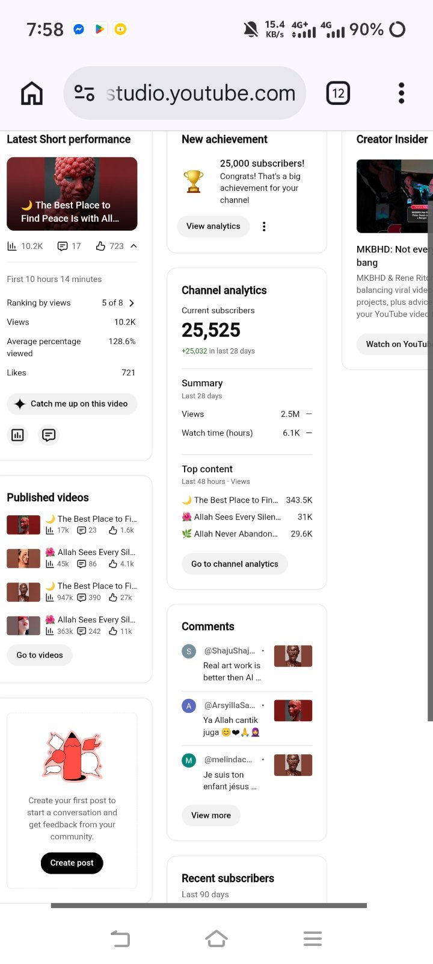Click likes icon showing 4.1k
433x964 pixels.
[113, 564]
